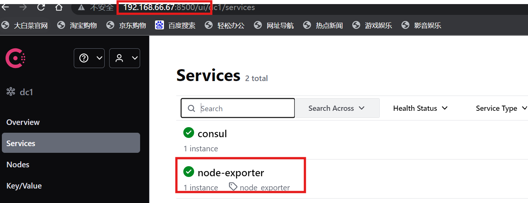Open the node-exporter service link
This screenshot has width=528, height=203.
[231, 173]
